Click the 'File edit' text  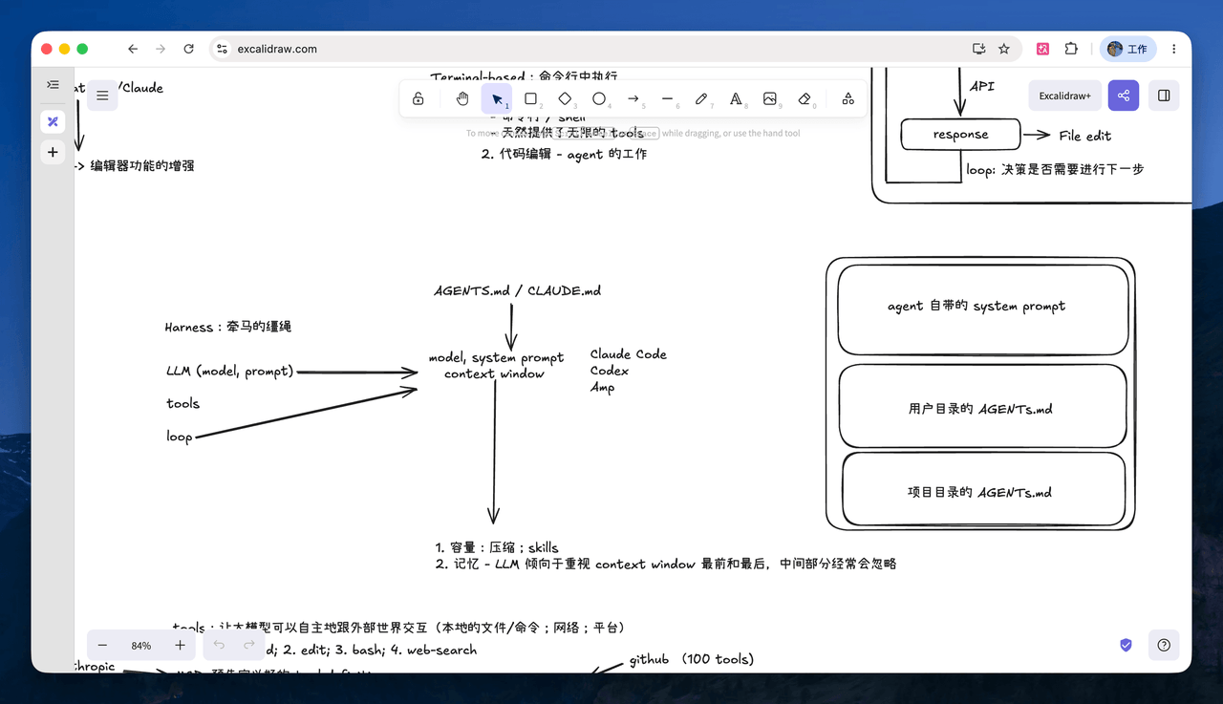tap(1085, 136)
